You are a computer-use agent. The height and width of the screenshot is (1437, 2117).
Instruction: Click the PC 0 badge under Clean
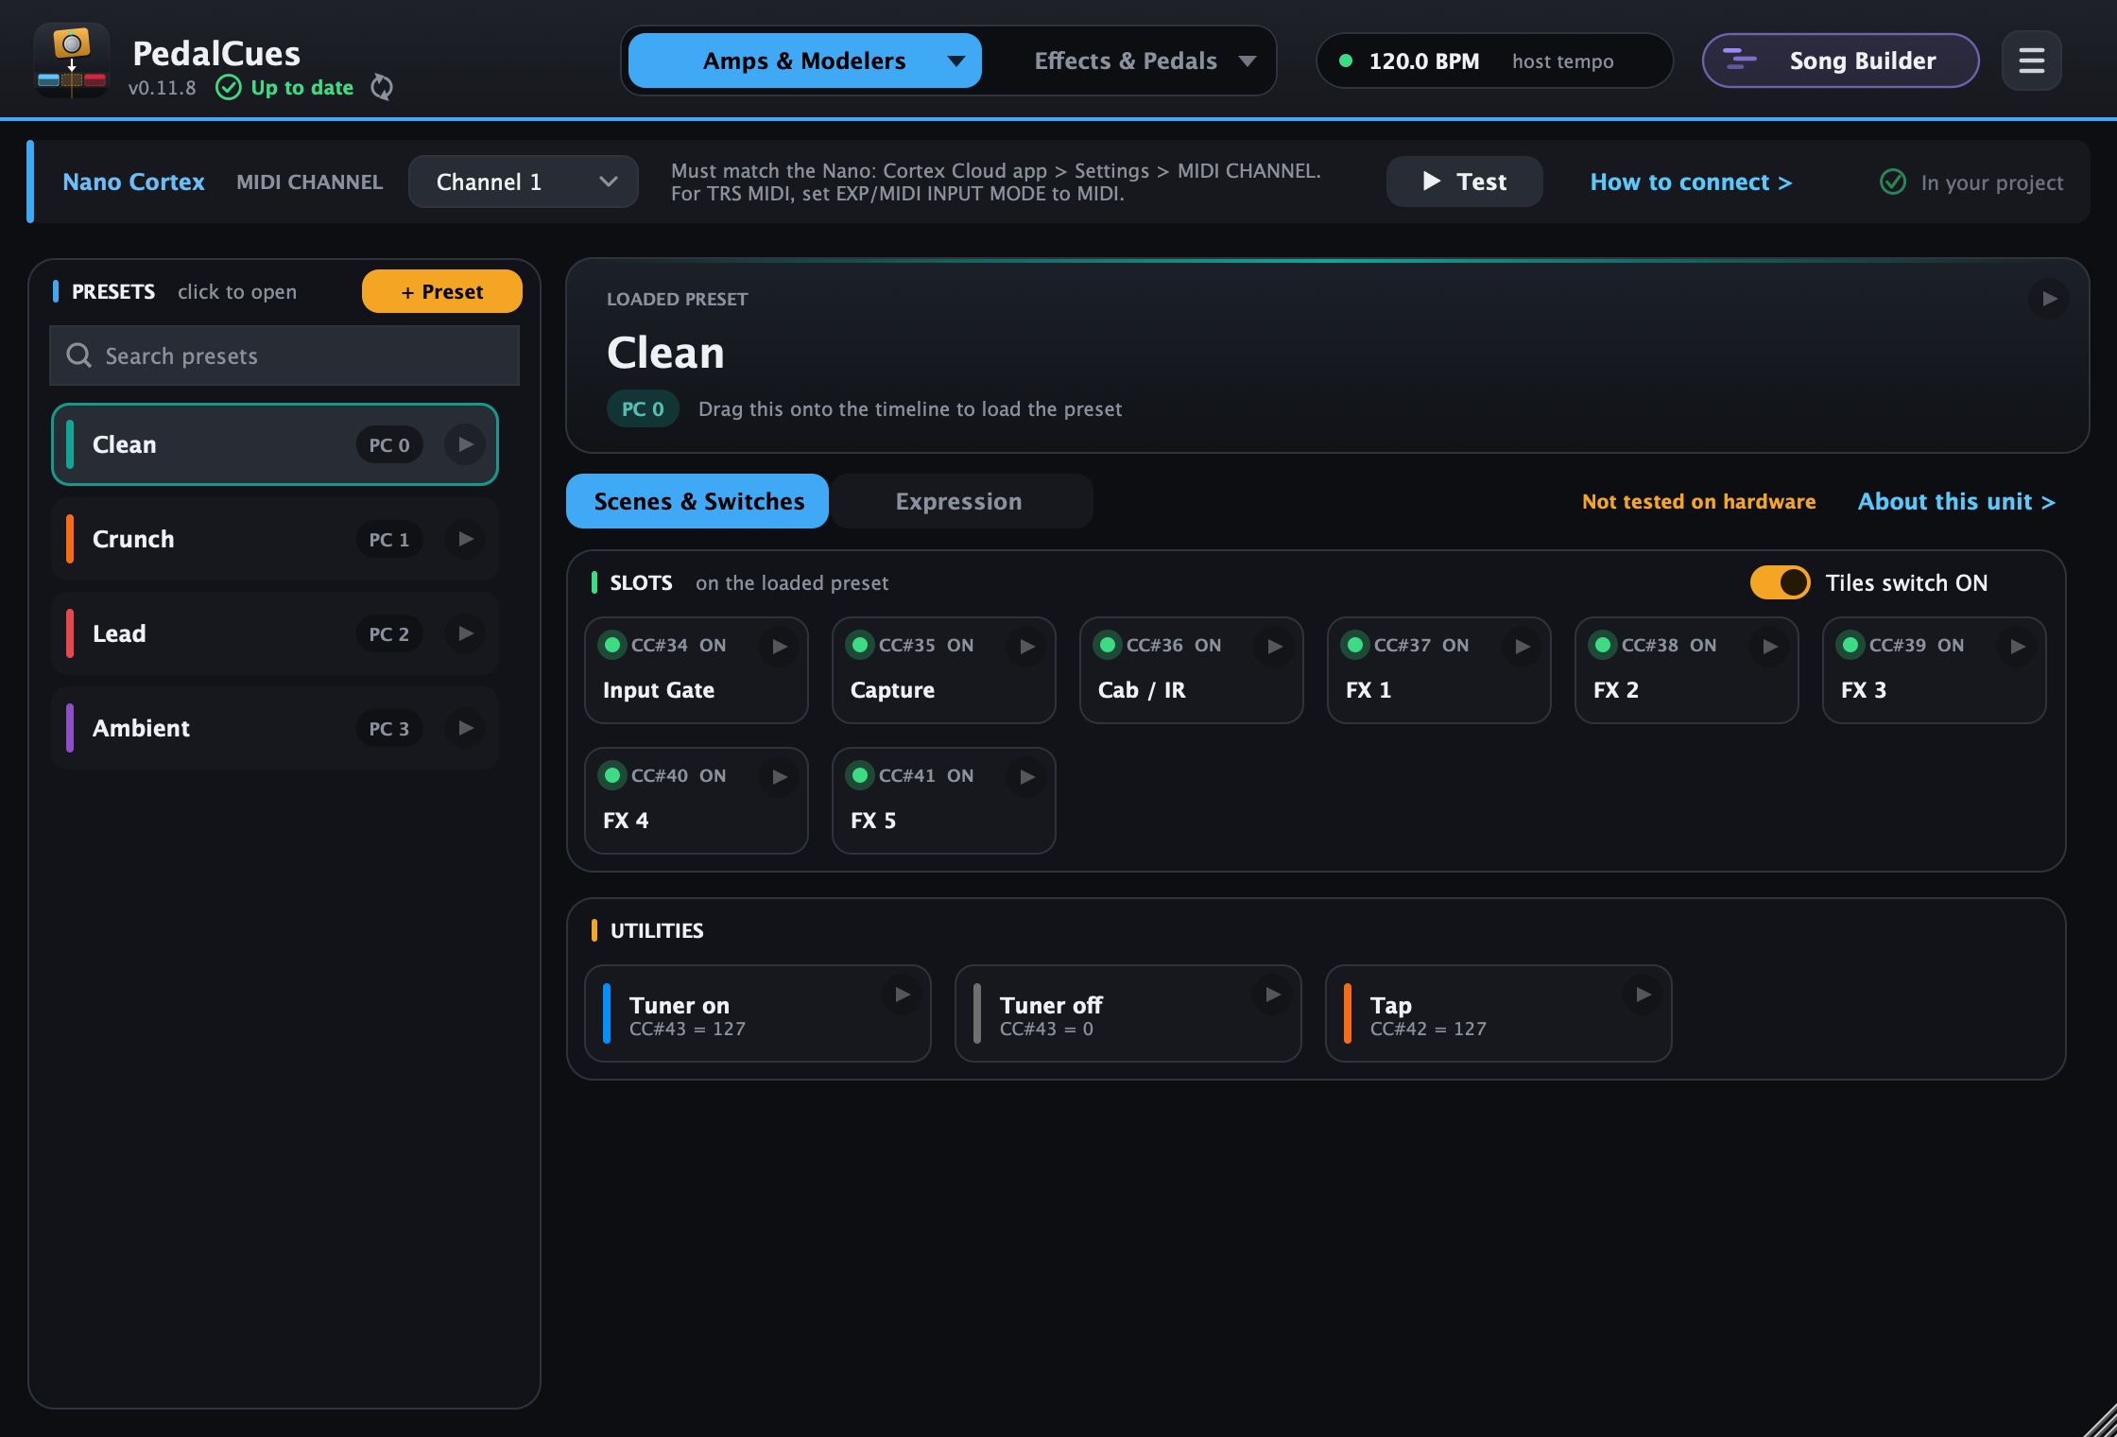click(643, 408)
